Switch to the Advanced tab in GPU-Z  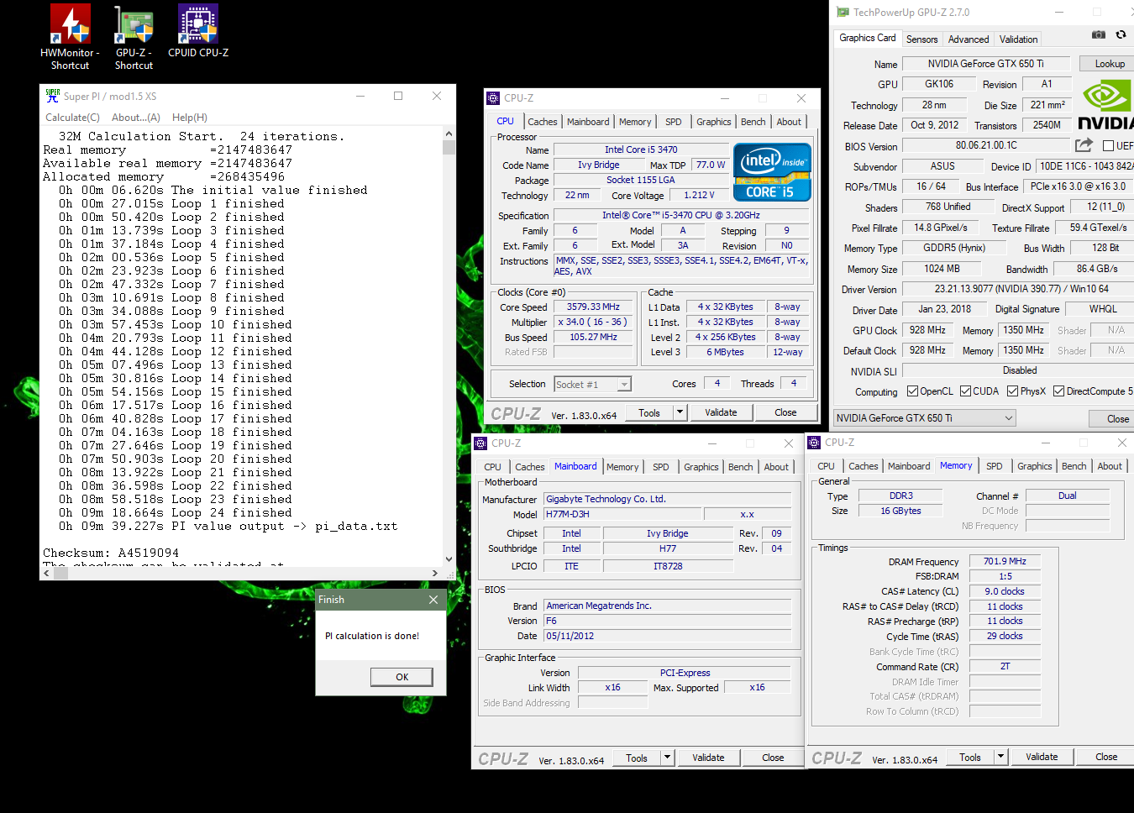(x=969, y=39)
